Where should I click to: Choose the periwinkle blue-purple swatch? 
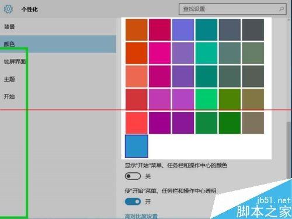pyautogui.click(x=183, y=30)
